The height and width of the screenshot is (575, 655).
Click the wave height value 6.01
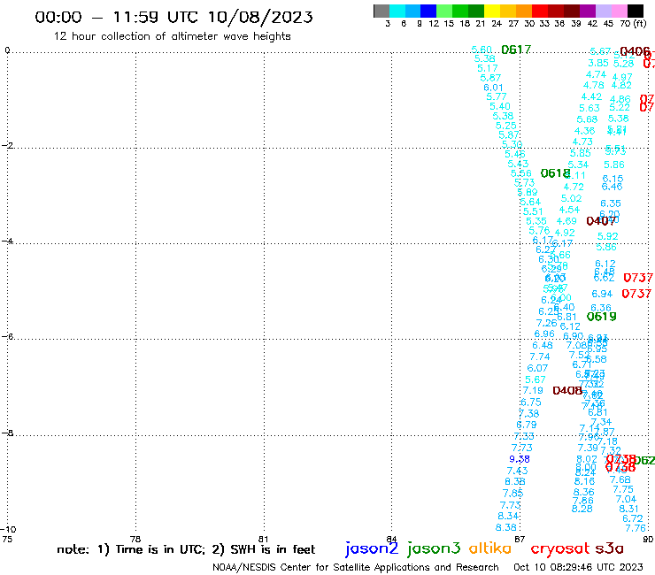(493, 88)
